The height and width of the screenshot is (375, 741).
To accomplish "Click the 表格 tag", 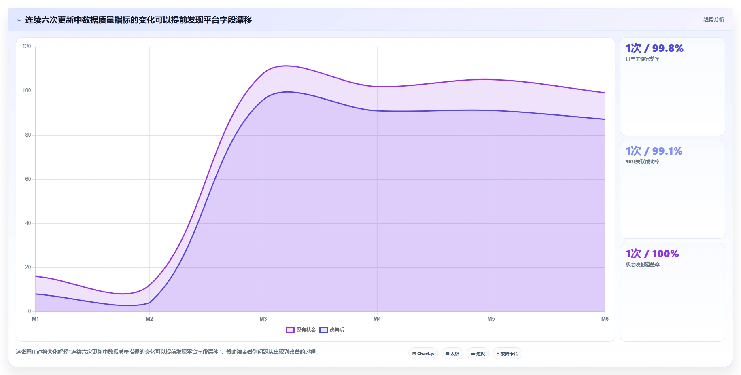I will [452, 354].
